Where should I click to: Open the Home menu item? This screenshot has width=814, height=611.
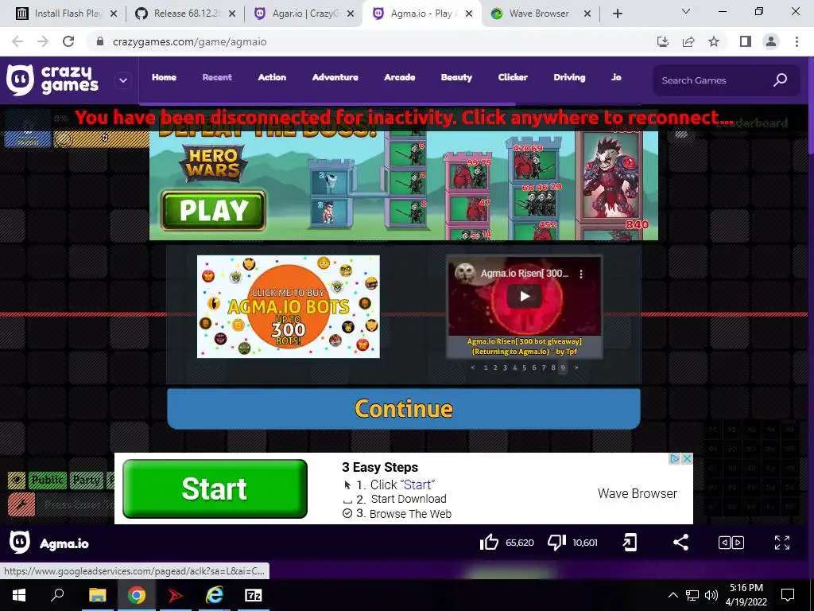(164, 77)
